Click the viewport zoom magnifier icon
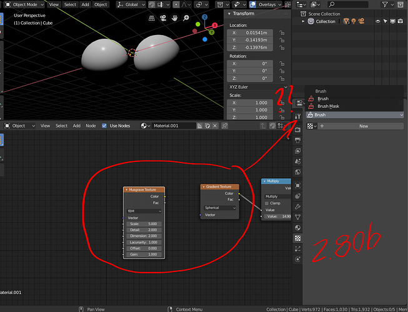The width and height of the screenshot is (408, 312). click(186, 18)
